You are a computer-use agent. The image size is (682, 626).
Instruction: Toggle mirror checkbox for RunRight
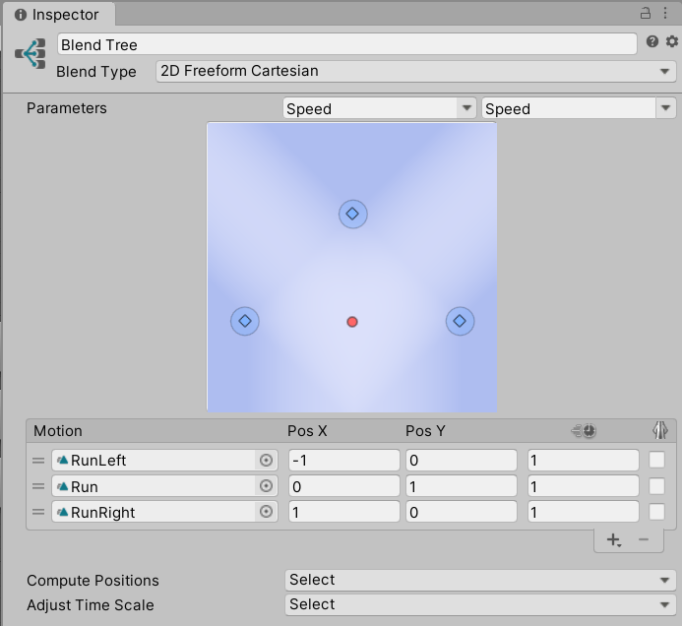657,512
